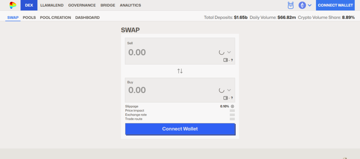Click the Price impact label
The height and width of the screenshot is (159, 360).
click(x=135, y=111)
